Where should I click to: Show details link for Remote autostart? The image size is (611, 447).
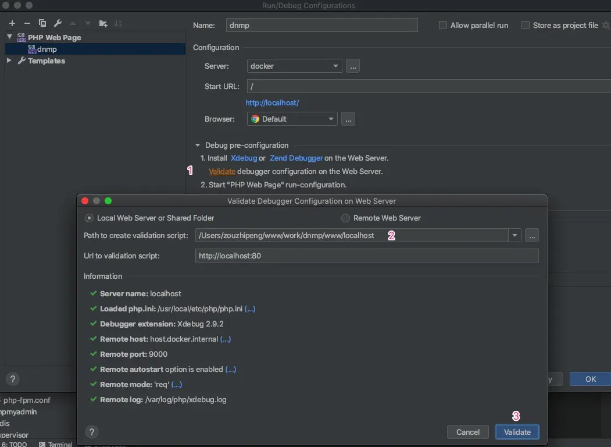(x=231, y=369)
